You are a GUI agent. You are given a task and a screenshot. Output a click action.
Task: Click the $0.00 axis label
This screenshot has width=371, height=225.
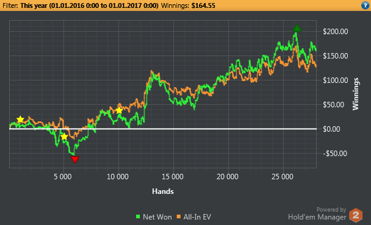[x=331, y=129]
